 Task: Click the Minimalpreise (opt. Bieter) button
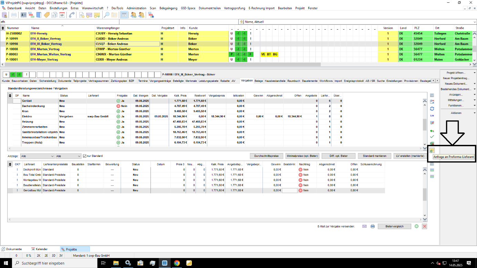302,156
